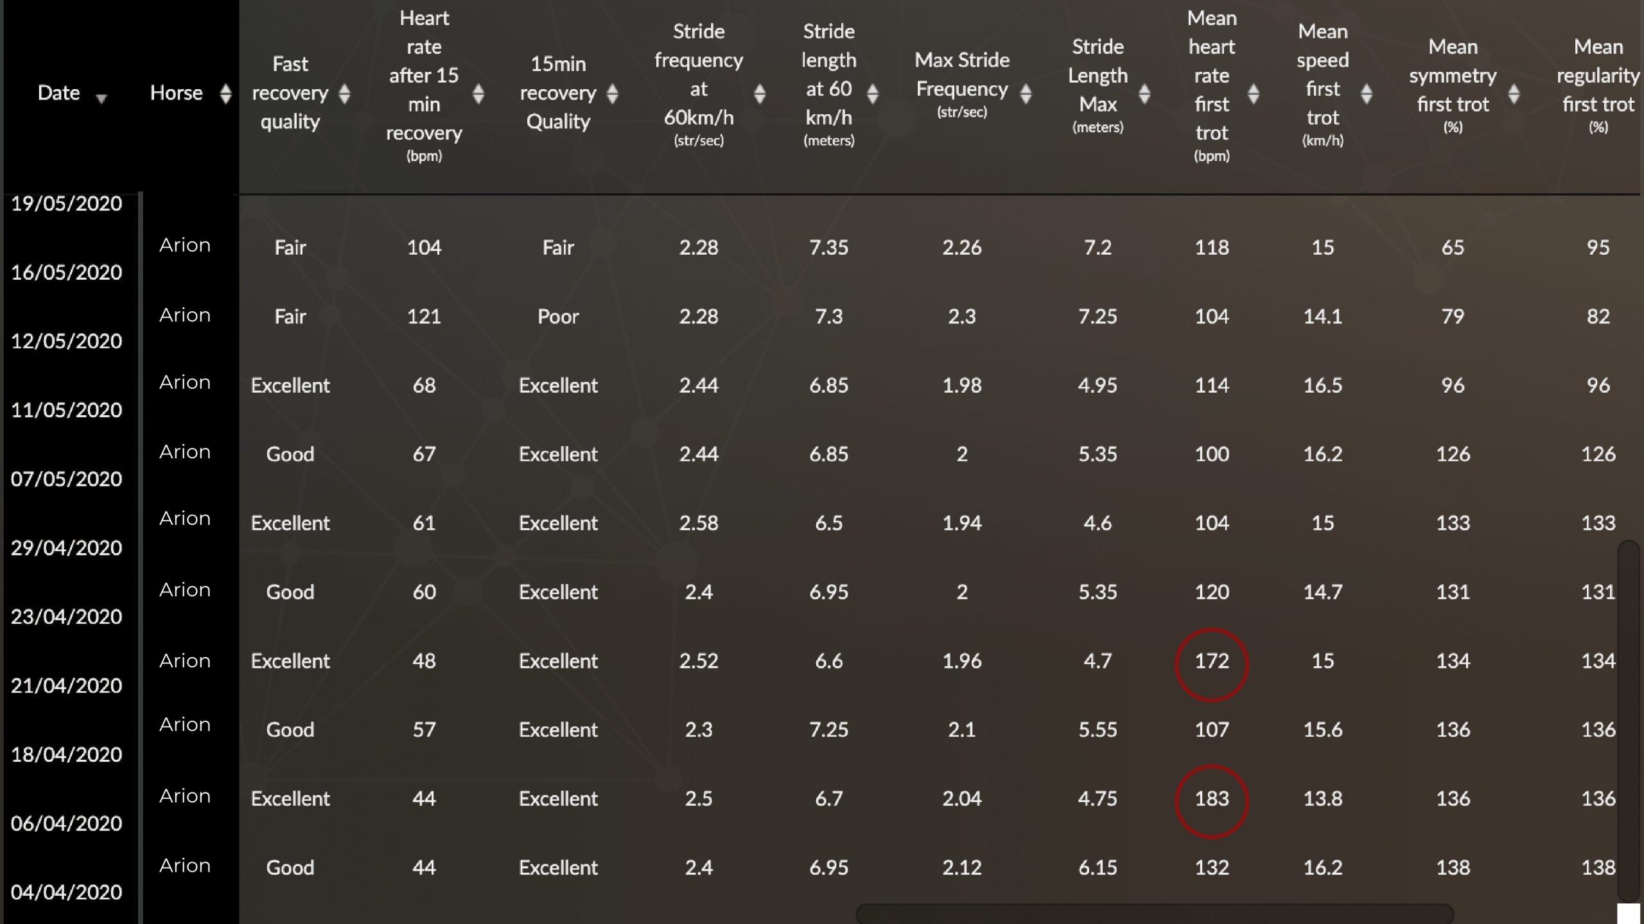This screenshot has height=924, width=1644.
Task: Click the circled 172 heart rate value
Action: pos(1212,663)
